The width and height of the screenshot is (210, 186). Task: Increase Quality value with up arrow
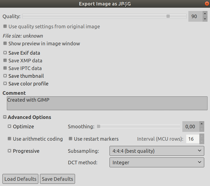coord(205,13)
